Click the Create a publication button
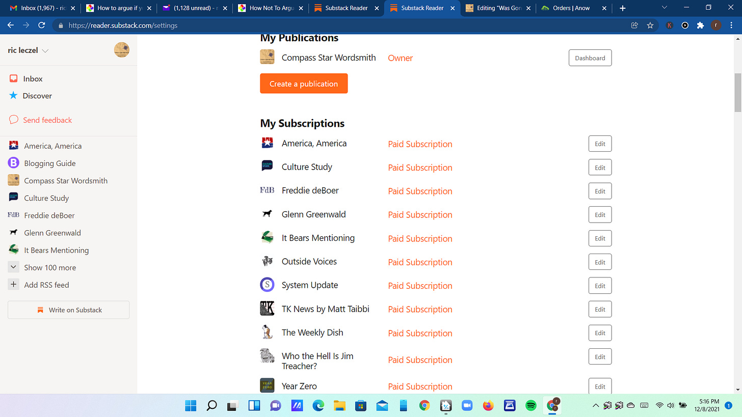The image size is (742, 417). pyautogui.click(x=304, y=84)
